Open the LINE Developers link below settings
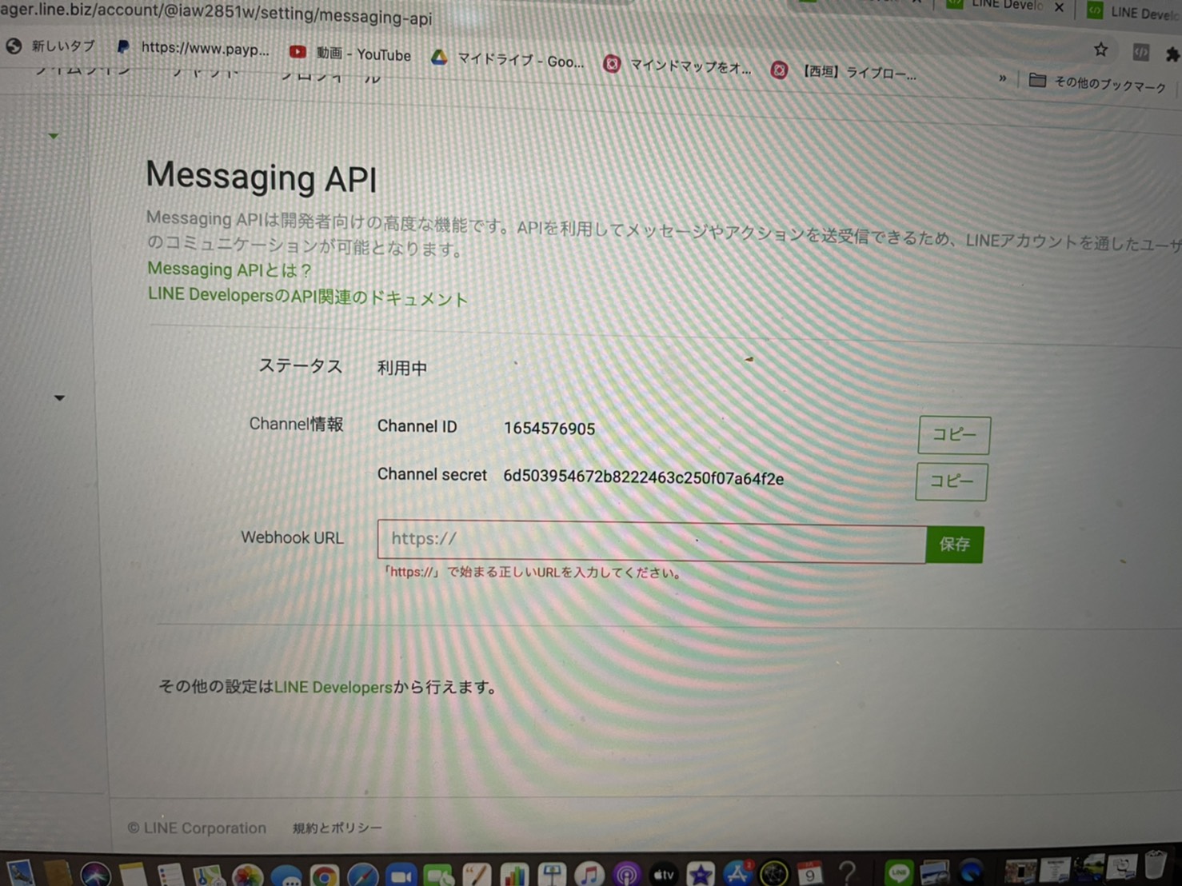Screen dimensions: 1182x886 333,687
